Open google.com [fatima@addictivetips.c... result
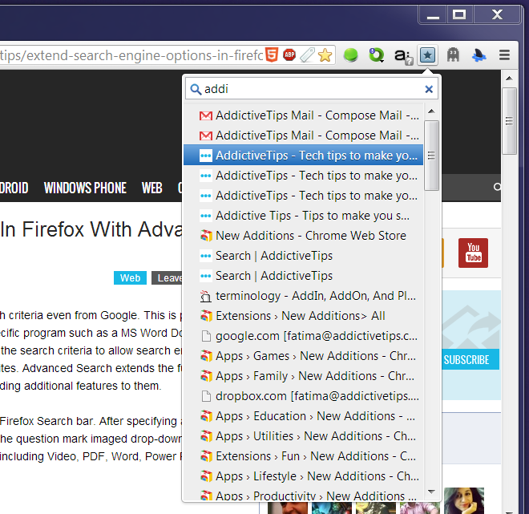Image resolution: width=529 pixels, height=514 pixels. (303, 336)
